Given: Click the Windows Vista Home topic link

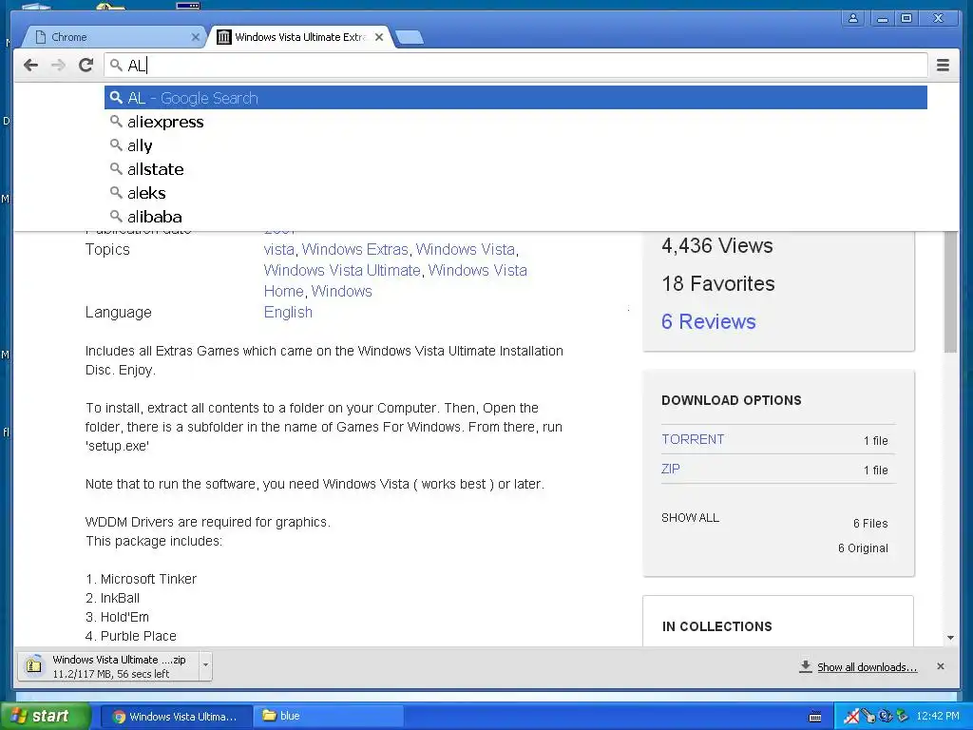Looking at the screenshot, I should [477, 271].
